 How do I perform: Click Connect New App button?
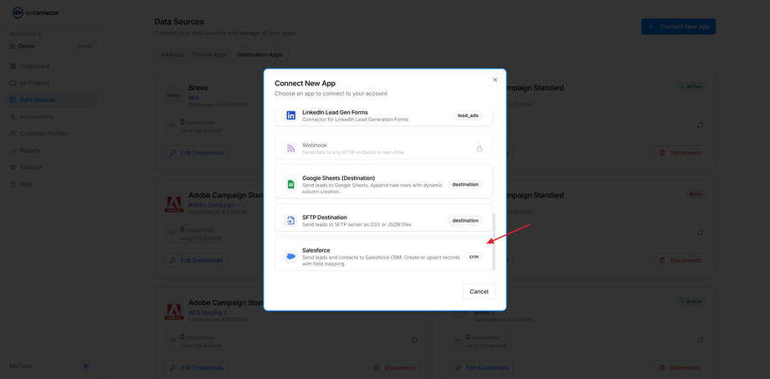coord(678,27)
